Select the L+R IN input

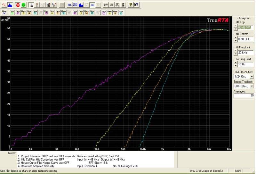coord(49,5)
